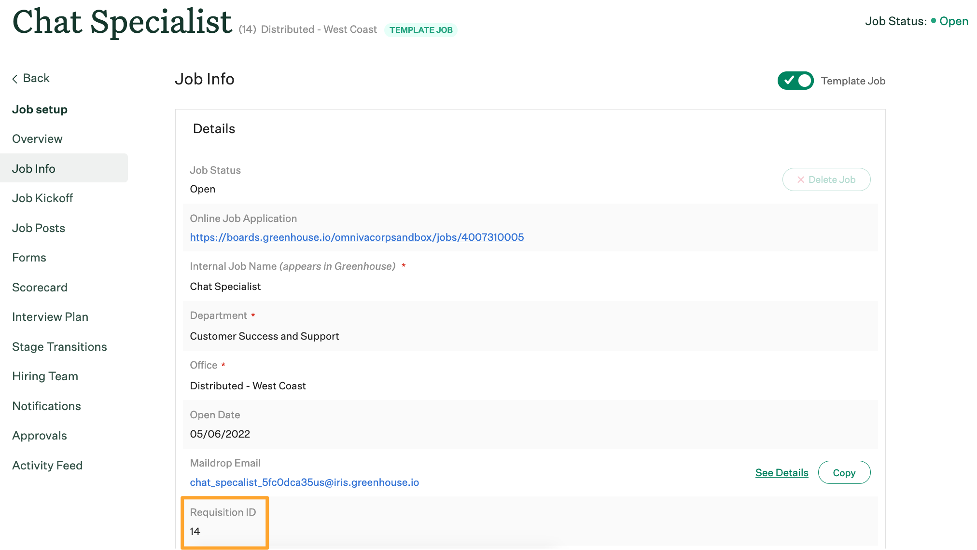
Task: Expand the Stage Transitions menu item
Action: (x=59, y=346)
